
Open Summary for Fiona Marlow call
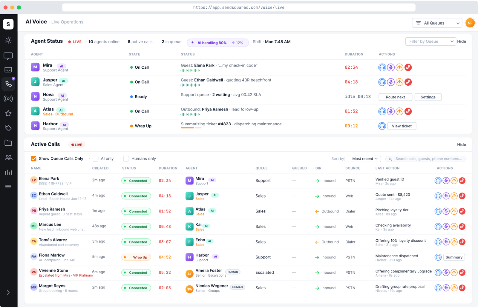[x=454, y=257]
